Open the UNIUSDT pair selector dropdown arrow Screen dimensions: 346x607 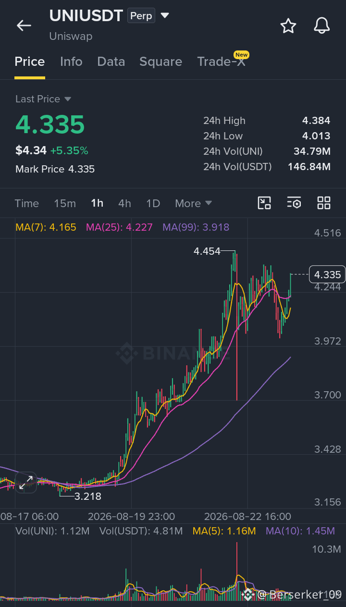point(165,16)
